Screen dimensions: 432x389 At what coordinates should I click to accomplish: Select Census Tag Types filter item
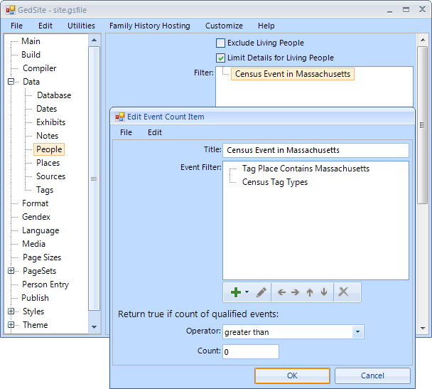click(275, 182)
